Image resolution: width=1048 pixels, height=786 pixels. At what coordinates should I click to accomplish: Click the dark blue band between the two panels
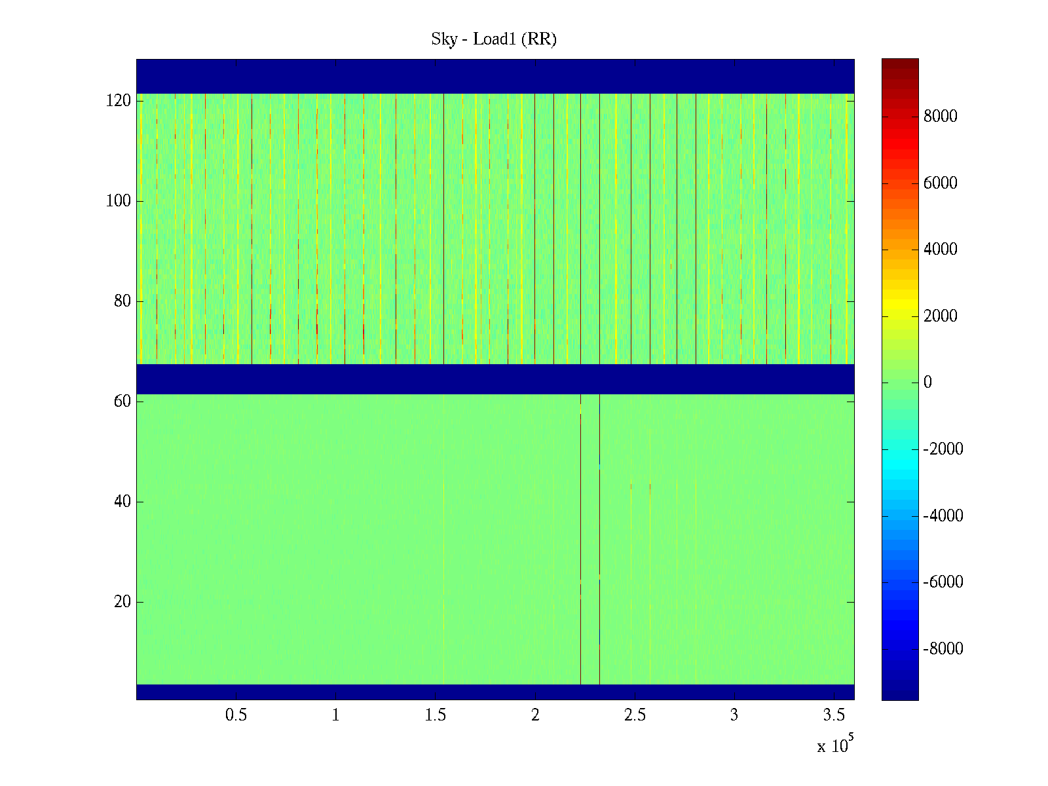point(495,379)
